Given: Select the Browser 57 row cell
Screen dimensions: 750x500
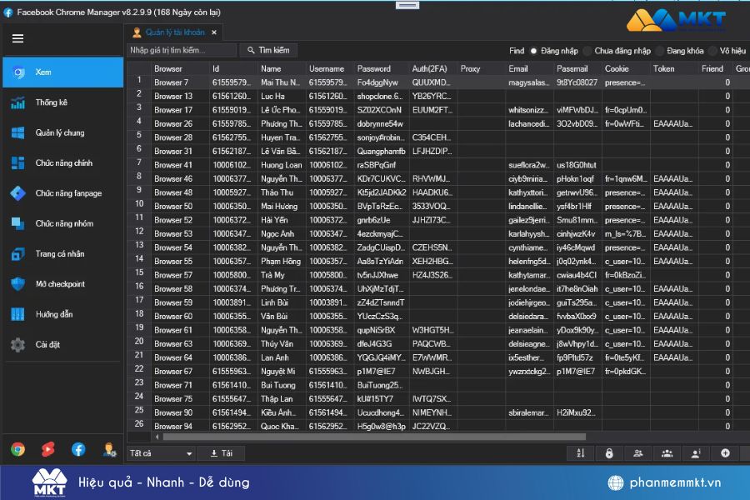Looking at the screenshot, I should coord(180,276).
